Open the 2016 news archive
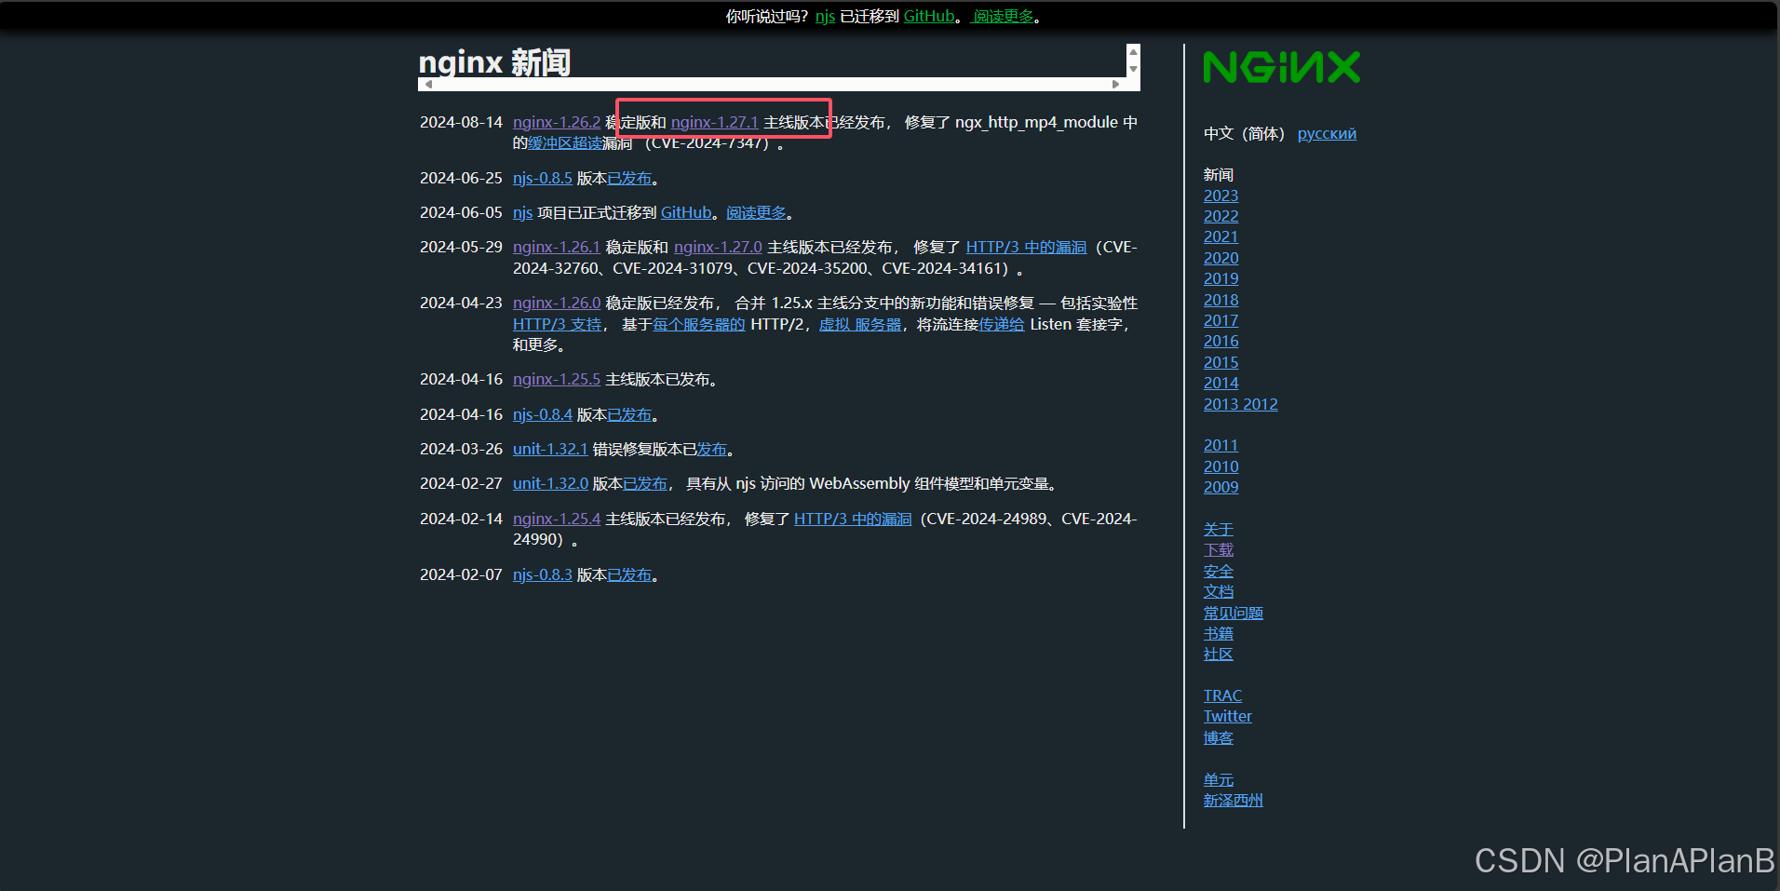 pos(1220,342)
